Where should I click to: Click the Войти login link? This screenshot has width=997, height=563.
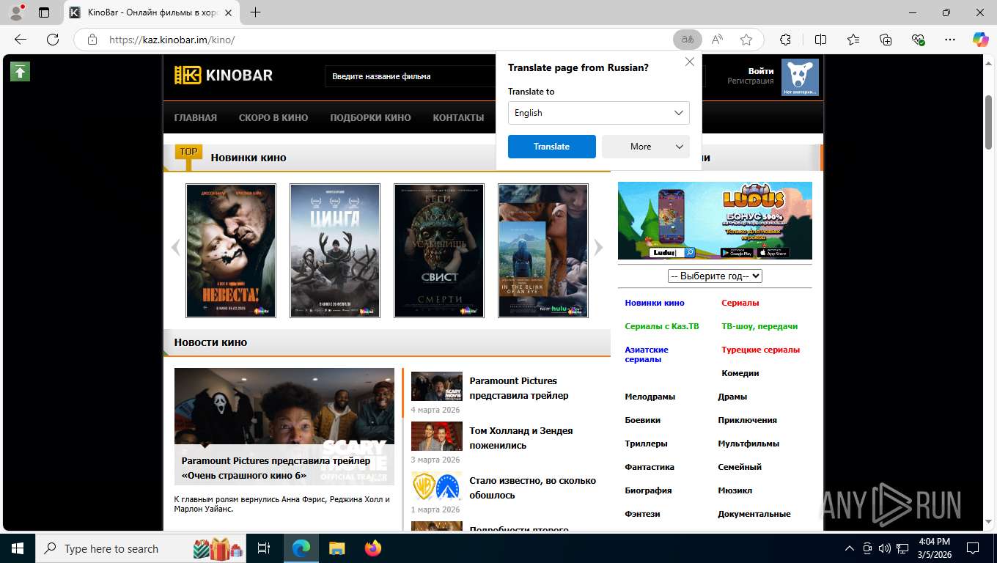pos(761,71)
